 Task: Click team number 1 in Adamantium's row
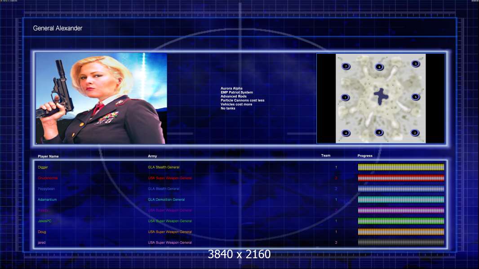336,200
